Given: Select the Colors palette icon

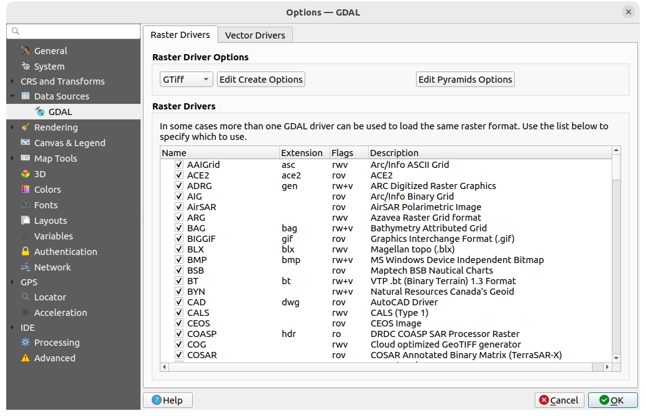Looking at the screenshot, I should click(x=25, y=190).
